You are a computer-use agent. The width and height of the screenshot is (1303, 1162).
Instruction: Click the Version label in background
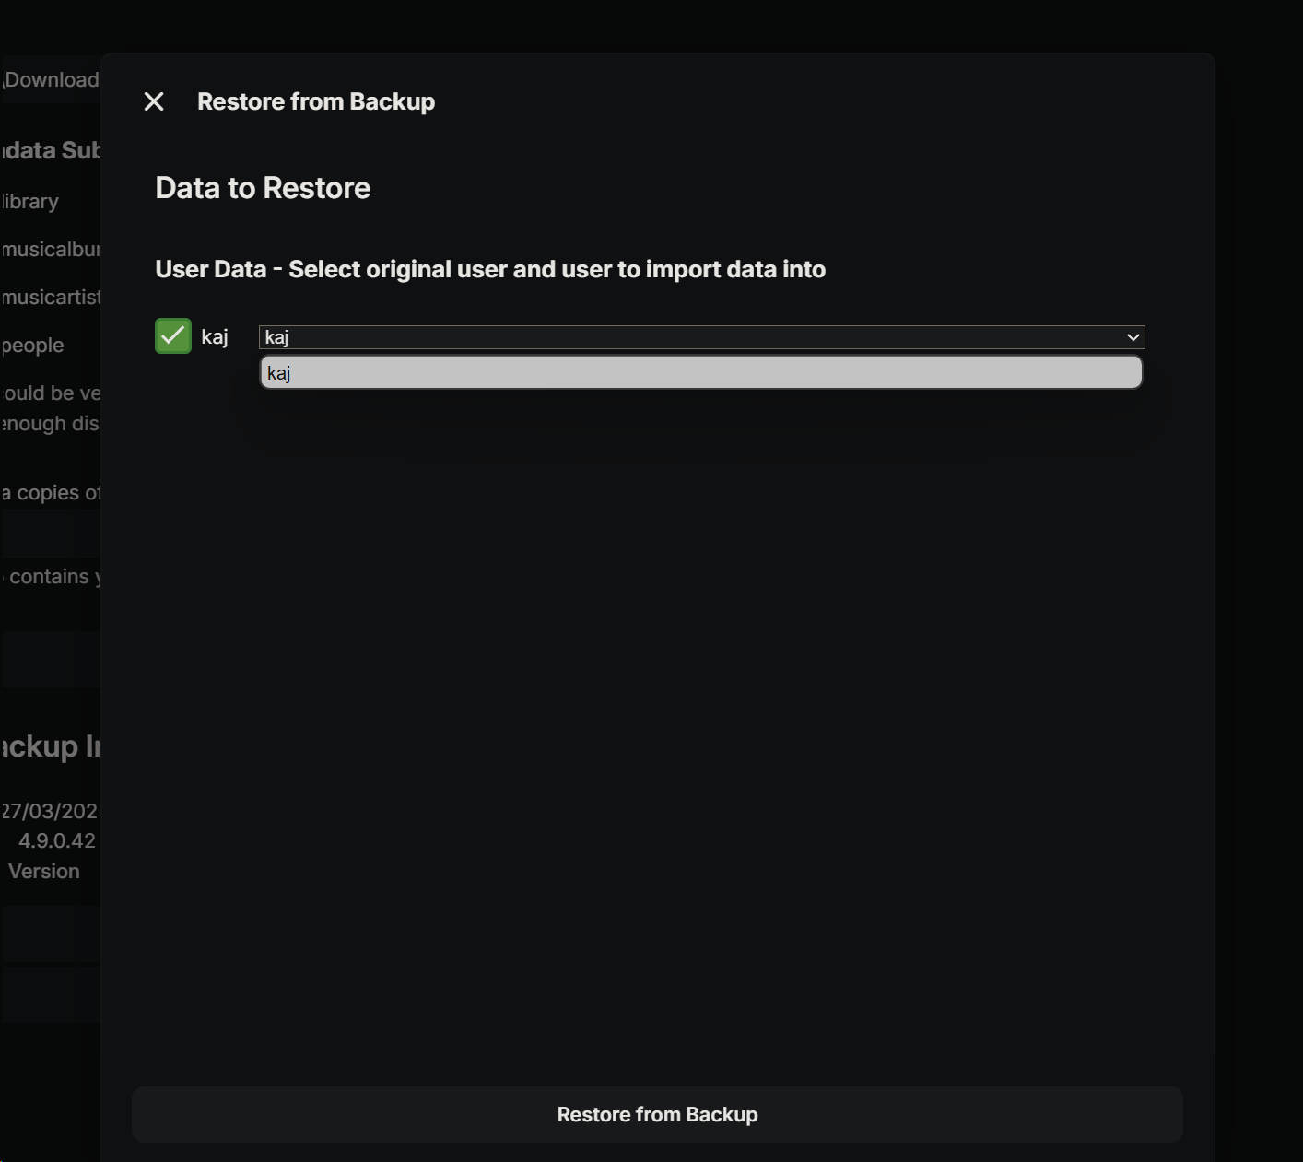click(x=44, y=871)
